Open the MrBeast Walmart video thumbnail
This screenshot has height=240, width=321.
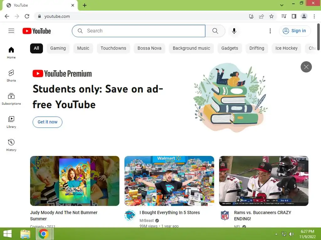(169, 181)
